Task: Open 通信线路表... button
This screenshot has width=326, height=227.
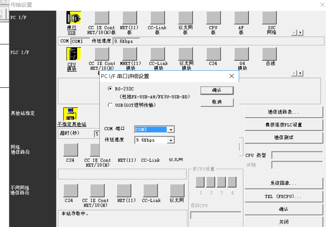Action: tap(283, 112)
